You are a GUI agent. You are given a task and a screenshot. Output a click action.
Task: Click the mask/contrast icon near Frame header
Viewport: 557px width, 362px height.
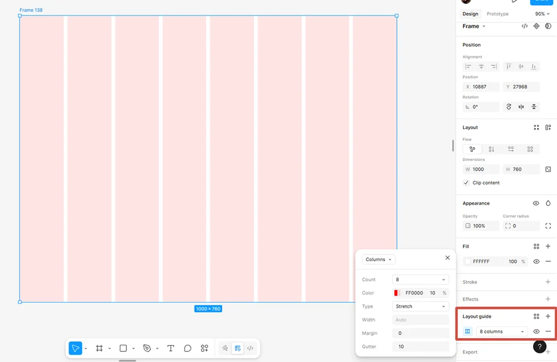pyautogui.click(x=548, y=26)
